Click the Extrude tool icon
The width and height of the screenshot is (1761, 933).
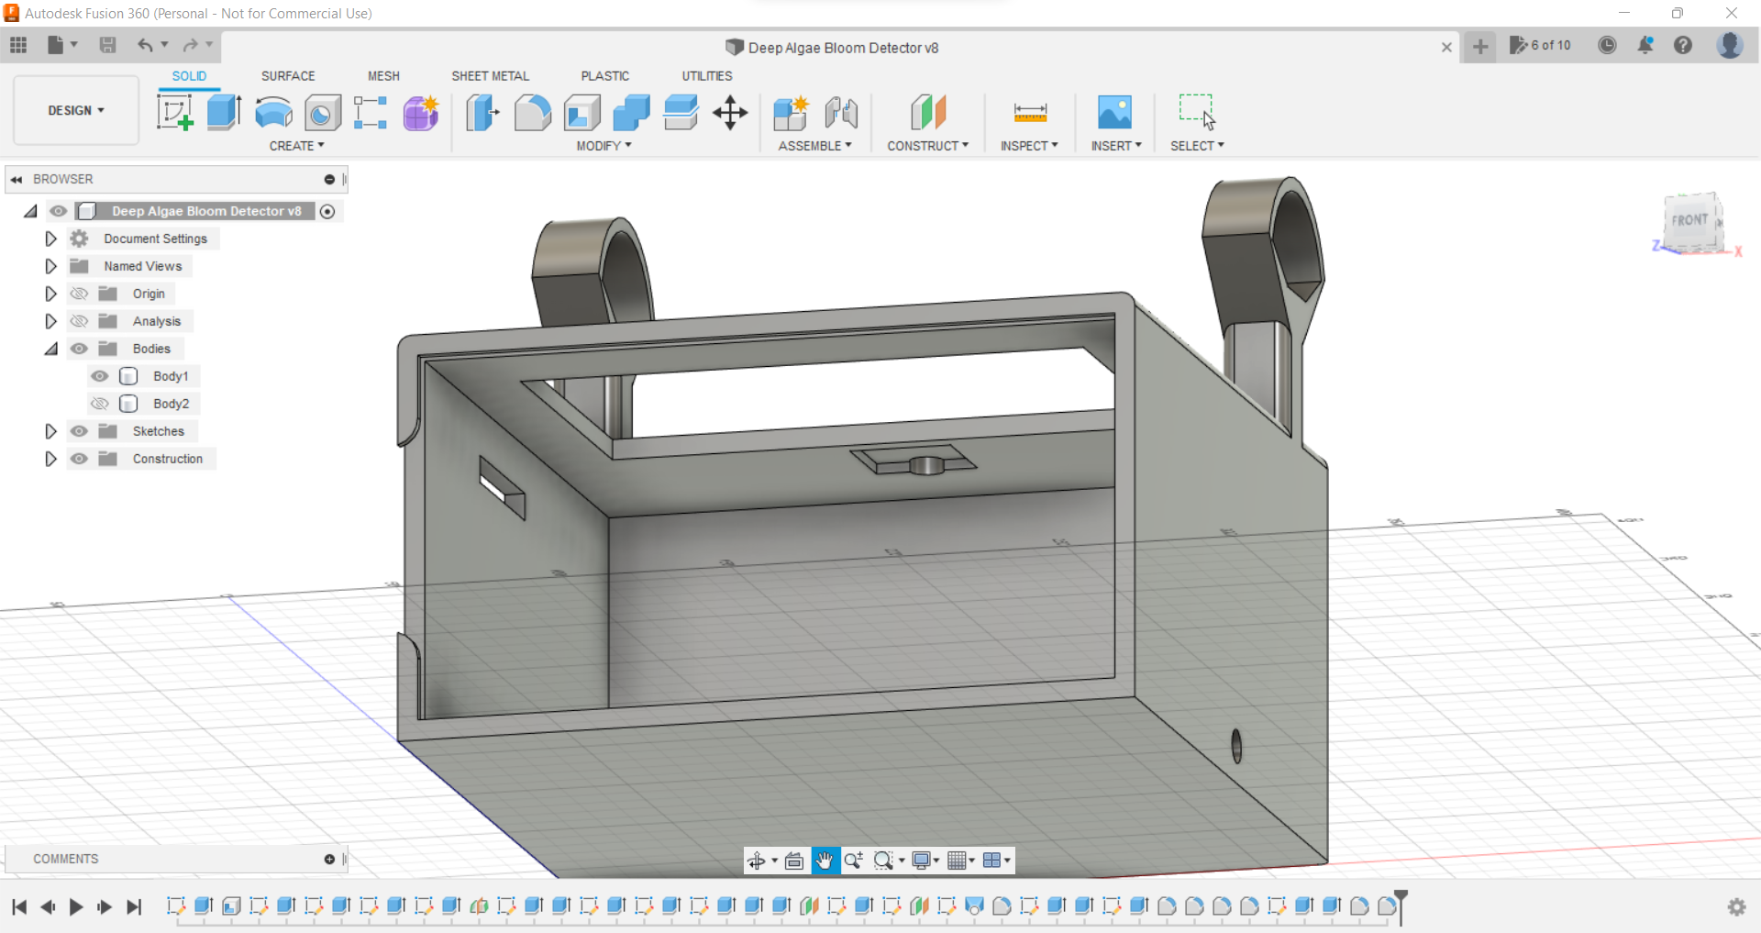click(224, 113)
